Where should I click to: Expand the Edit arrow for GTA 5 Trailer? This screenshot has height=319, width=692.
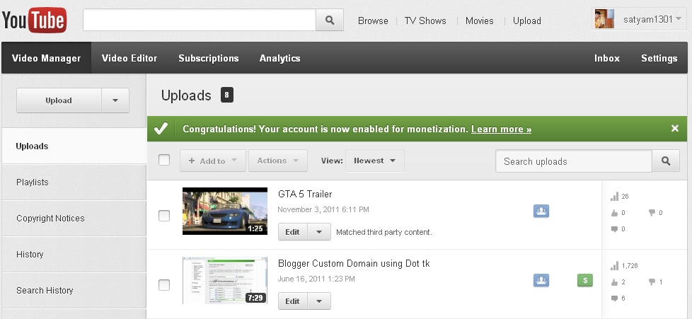click(x=319, y=231)
